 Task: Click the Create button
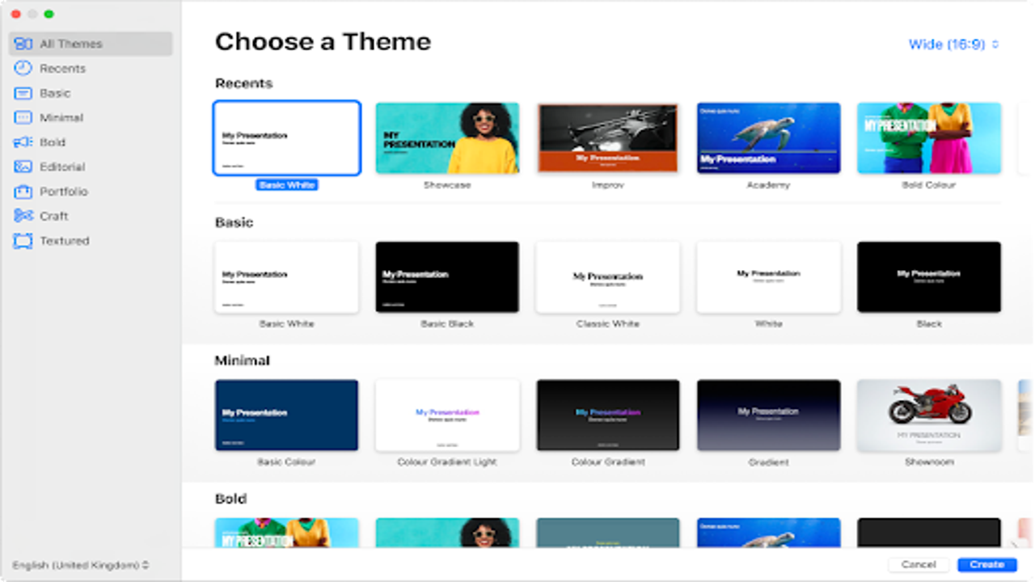987,564
